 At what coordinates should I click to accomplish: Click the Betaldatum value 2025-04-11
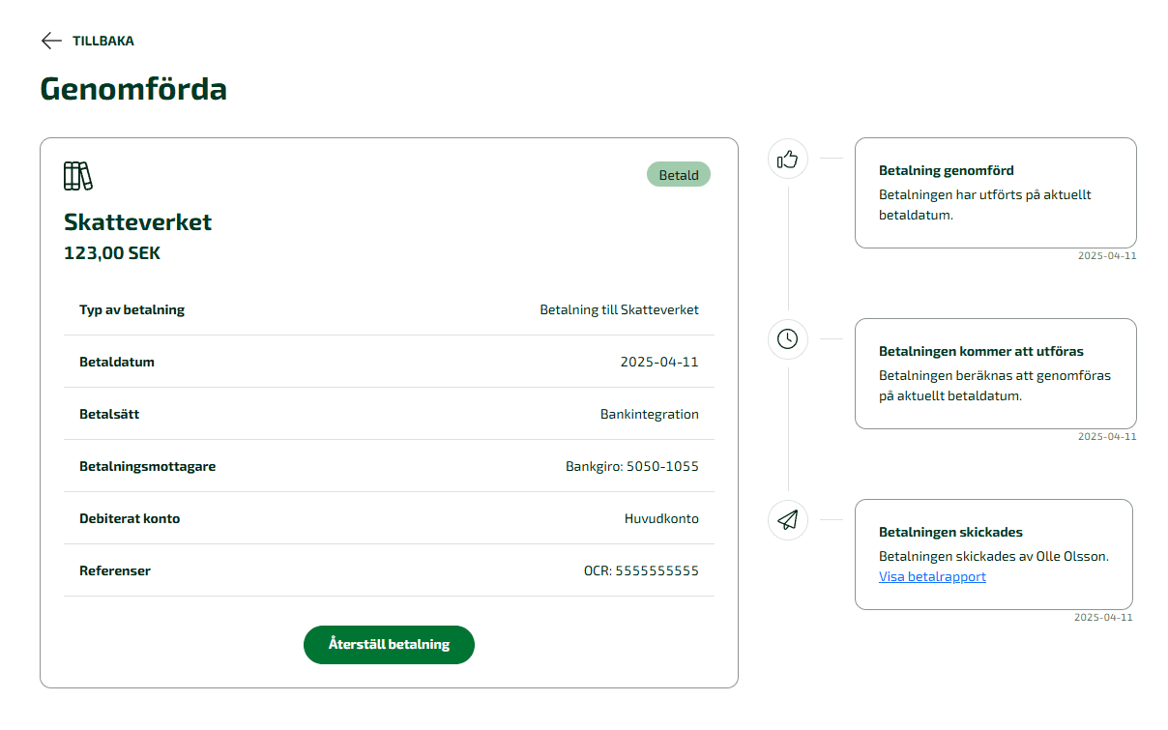[659, 362]
